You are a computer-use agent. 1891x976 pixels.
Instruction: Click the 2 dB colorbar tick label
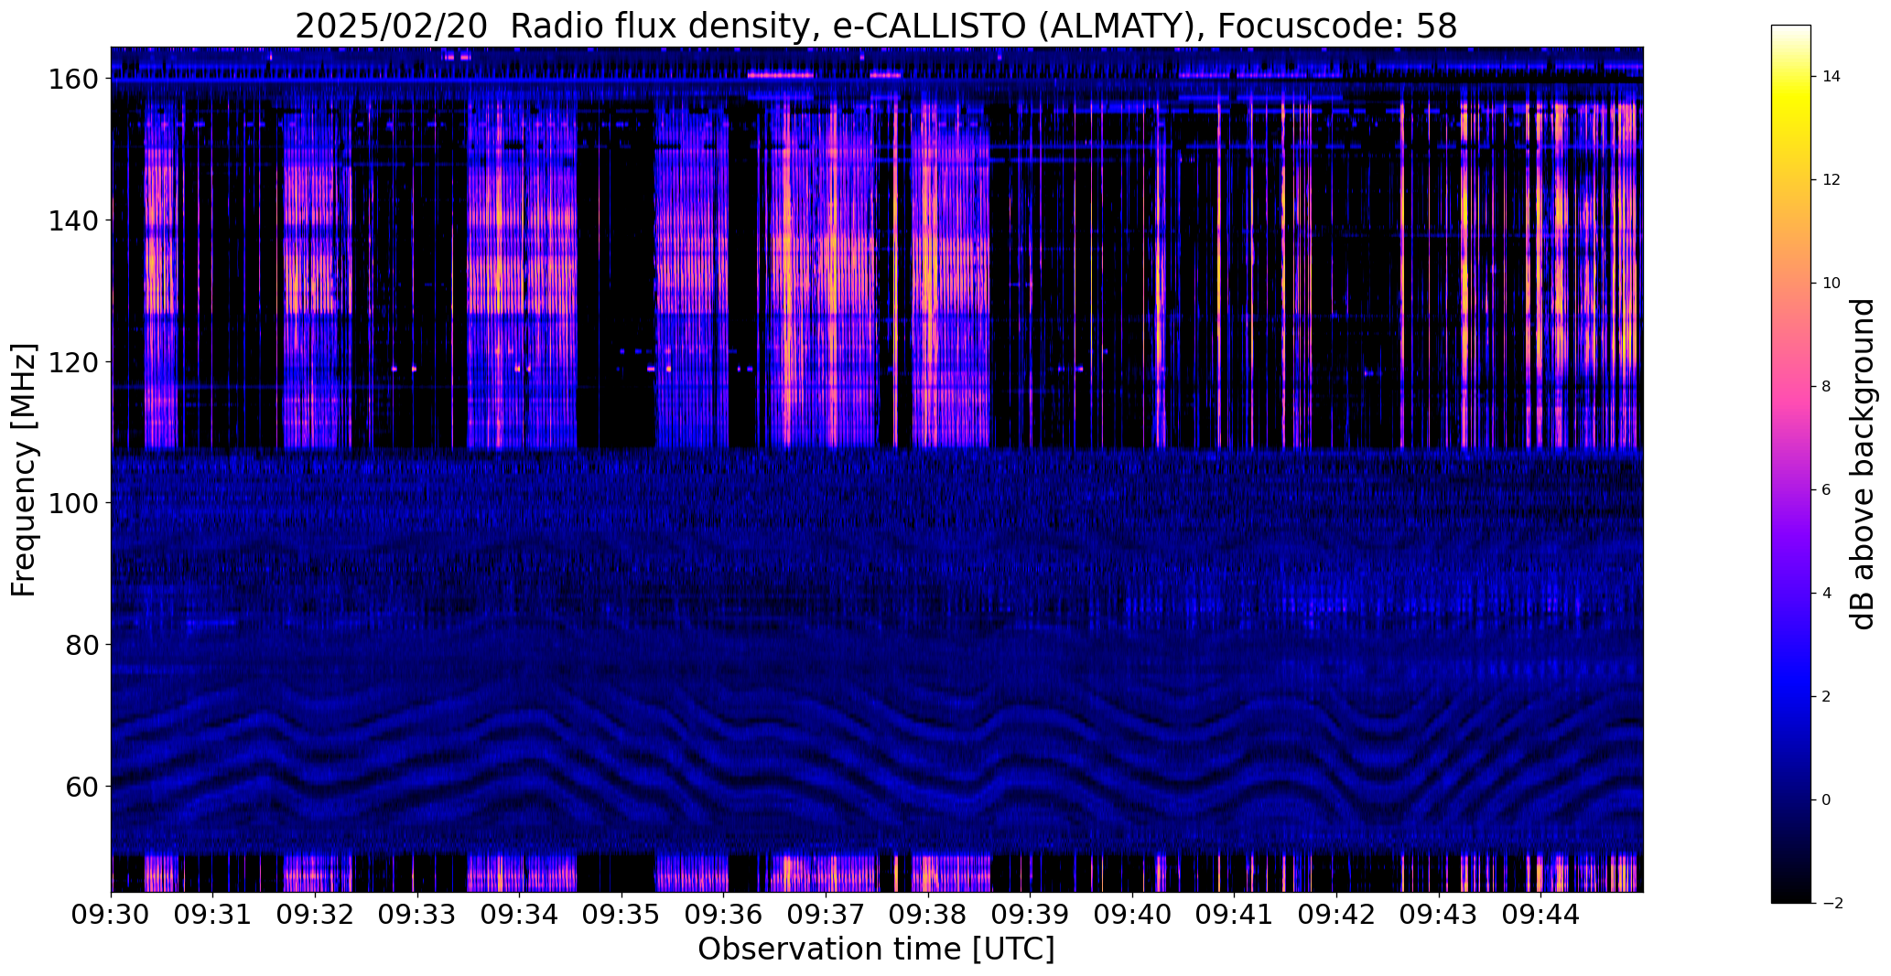pos(1826,697)
